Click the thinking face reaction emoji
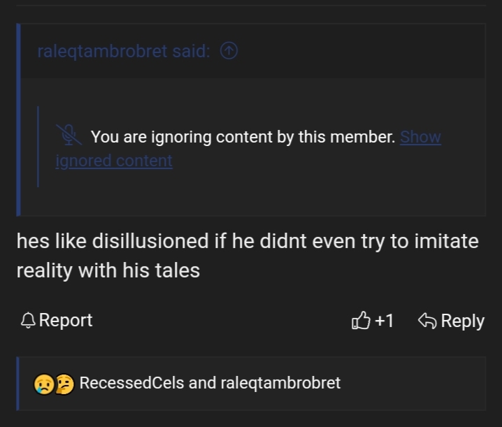The height and width of the screenshot is (427, 502). (63, 384)
